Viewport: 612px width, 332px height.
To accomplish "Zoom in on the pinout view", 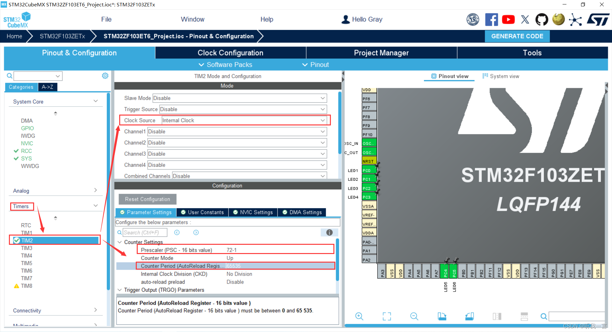I will click(x=359, y=316).
